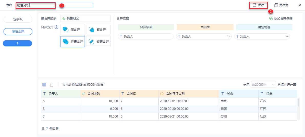This screenshot has height=137, width=305.
Task: Switch to grid data preview icon
Action: coord(44,85)
